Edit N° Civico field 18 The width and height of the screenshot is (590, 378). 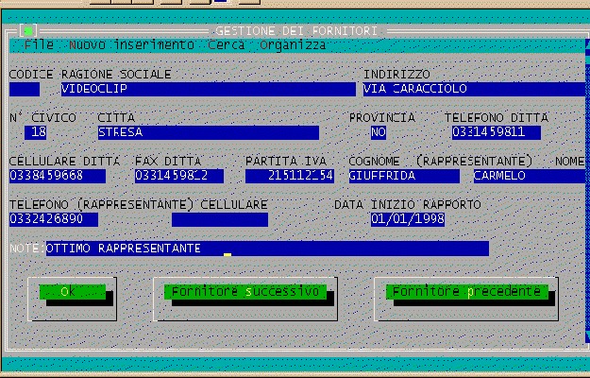[x=35, y=133]
